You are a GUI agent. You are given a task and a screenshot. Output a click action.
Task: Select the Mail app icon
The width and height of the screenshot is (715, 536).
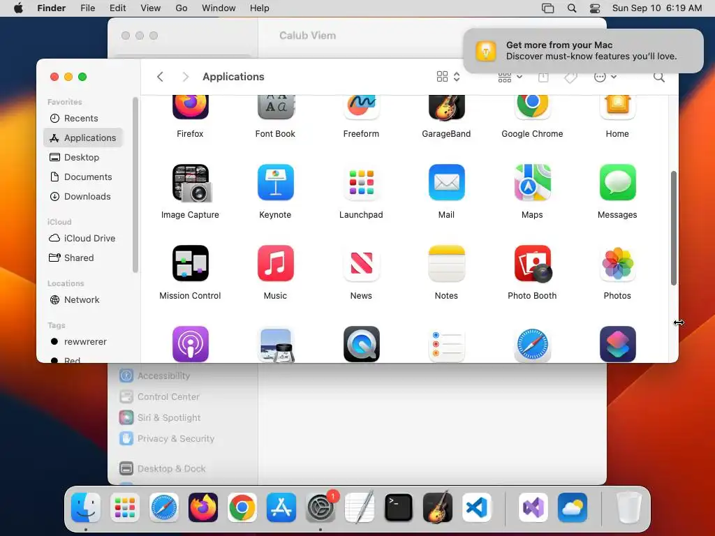446,182
